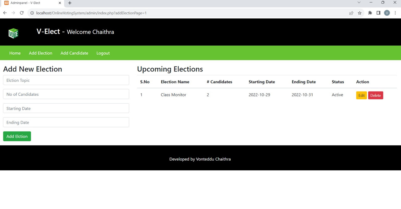
Task: Reload the page with the refresh icon
Action: click(22, 13)
